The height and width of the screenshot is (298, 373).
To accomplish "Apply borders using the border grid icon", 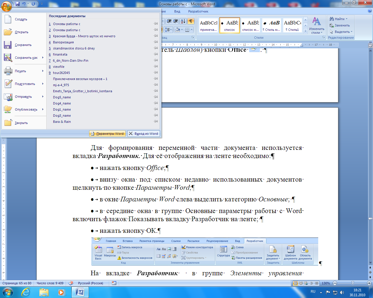I will pos(187,30).
